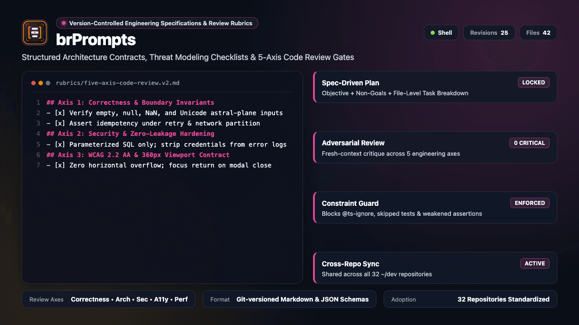This screenshot has width=579, height=325.
Task: Click the Revisions 25 pill
Action: [x=489, y=32]
